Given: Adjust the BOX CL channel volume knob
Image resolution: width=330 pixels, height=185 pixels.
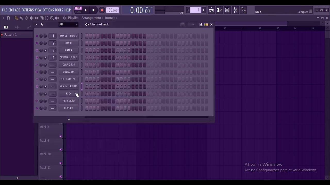Looking at the screenshot, I should click(x=45, y=43).
